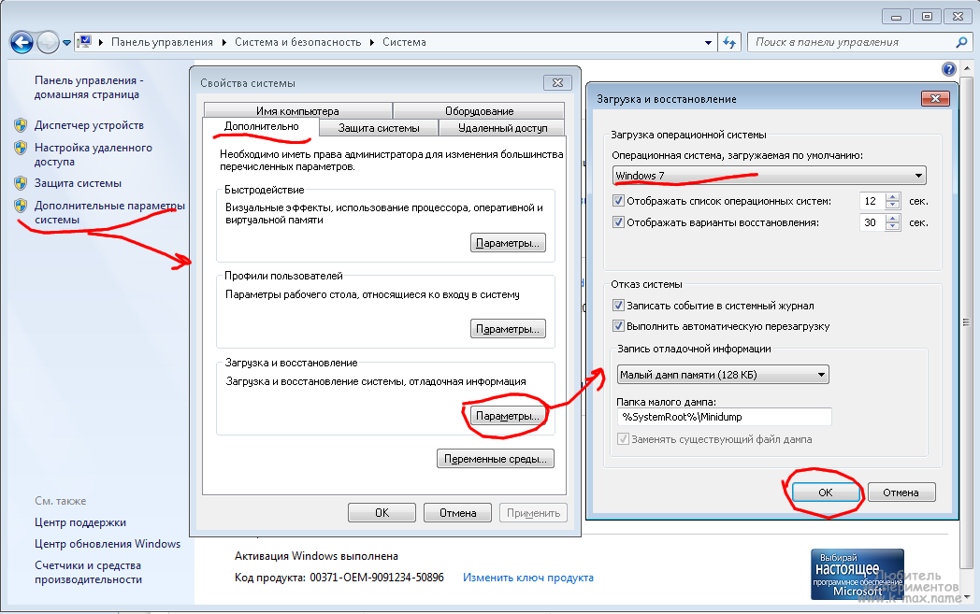The height and width of the screenshot is (614, 980).
Task: Open Настройка удаленного доступа link
Action: point(94,154)
